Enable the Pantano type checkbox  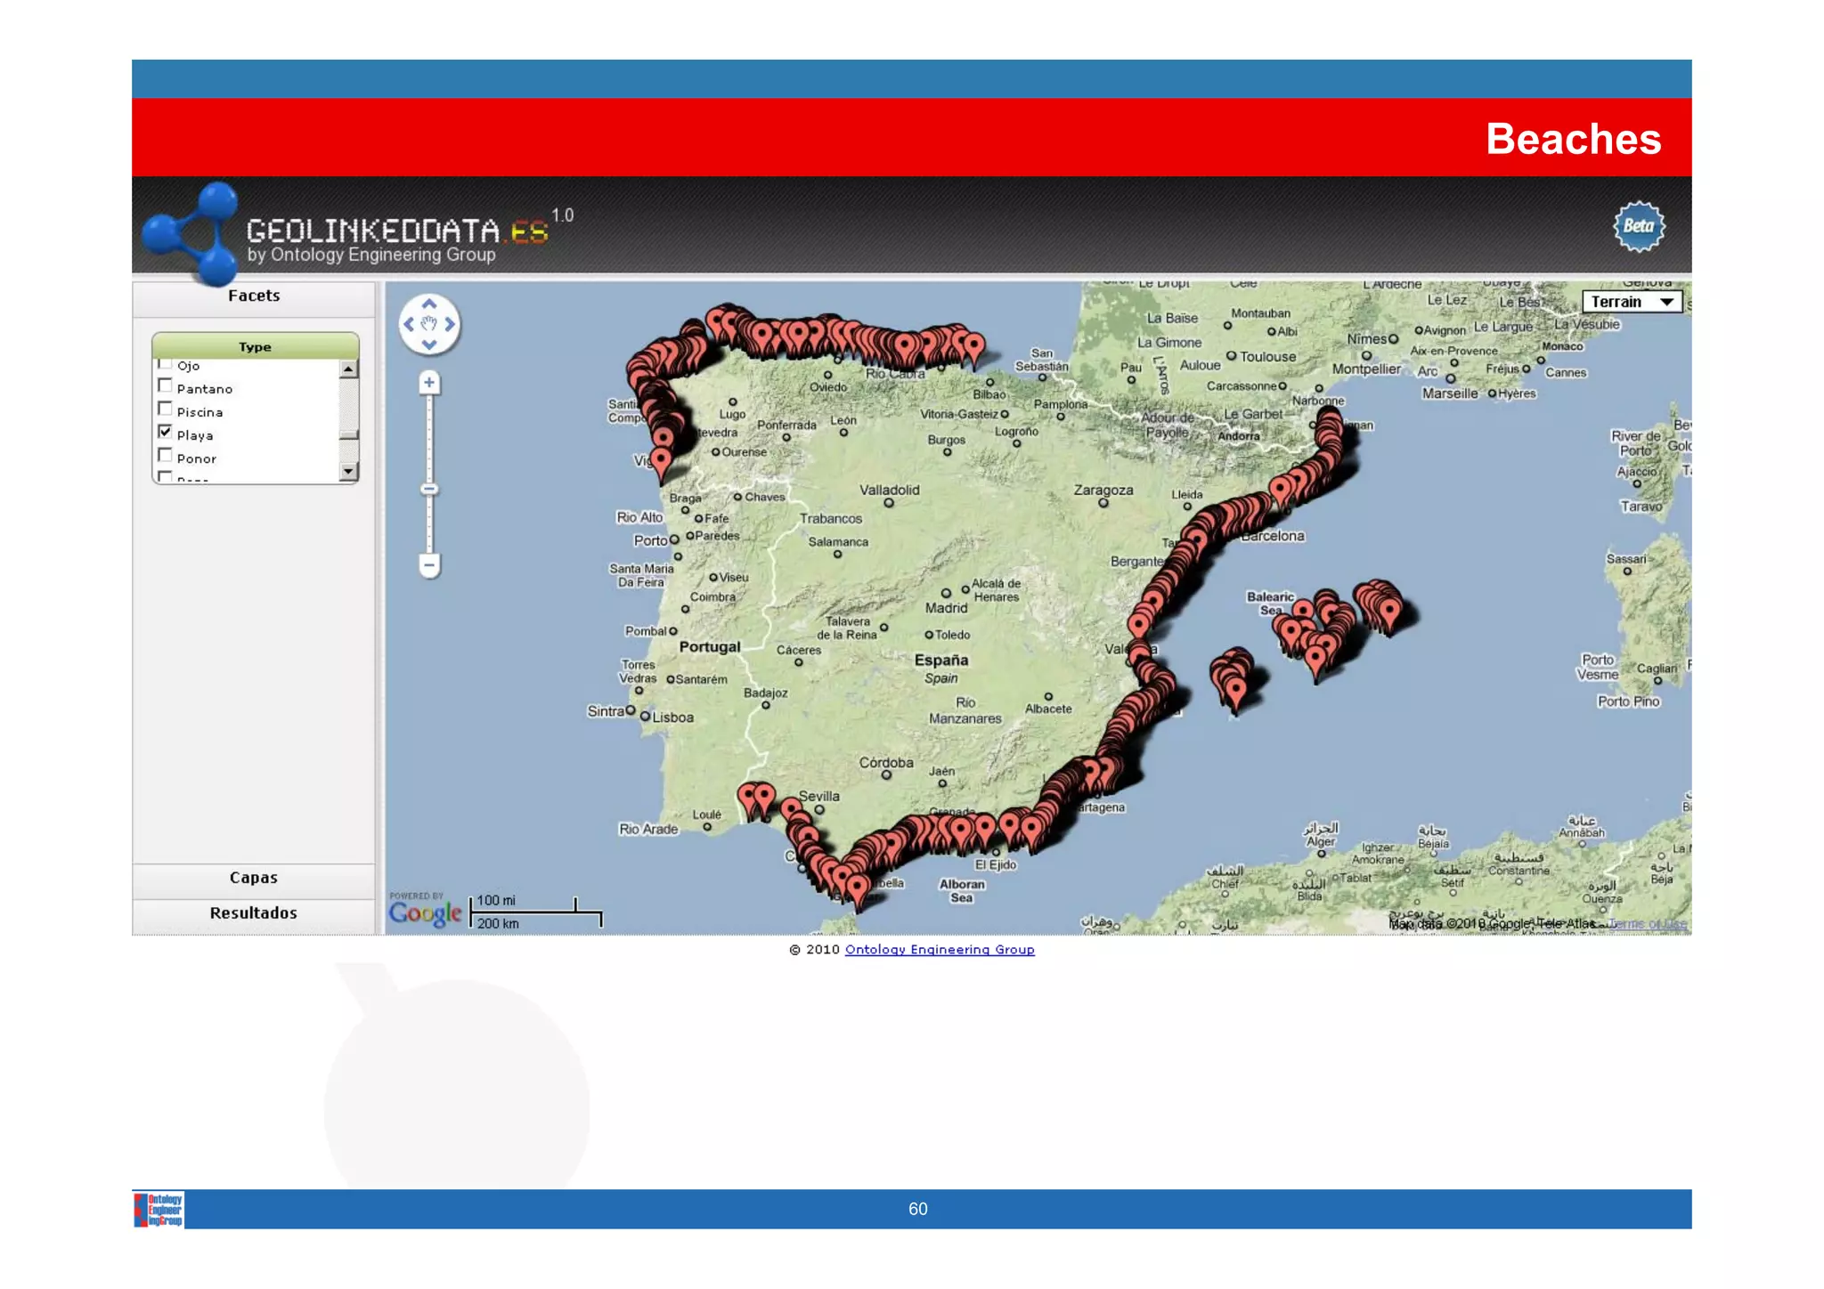[165, 385]
